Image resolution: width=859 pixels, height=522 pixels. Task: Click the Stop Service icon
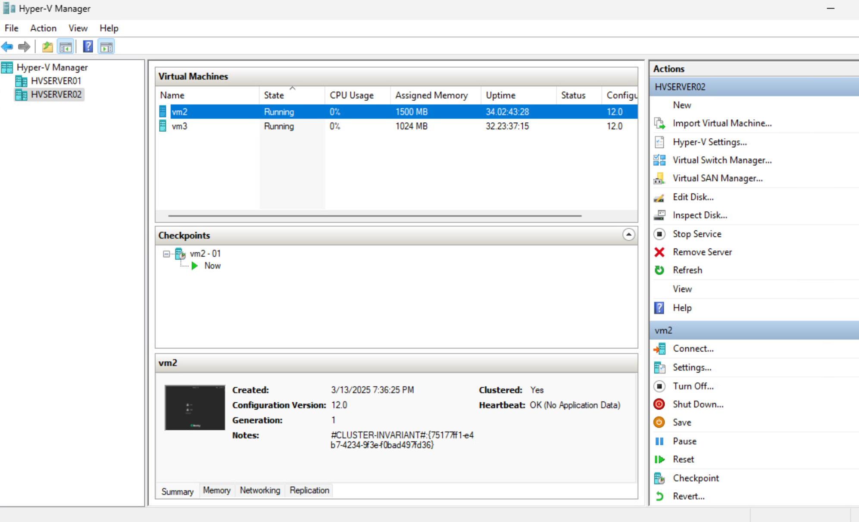pos(659,234)
